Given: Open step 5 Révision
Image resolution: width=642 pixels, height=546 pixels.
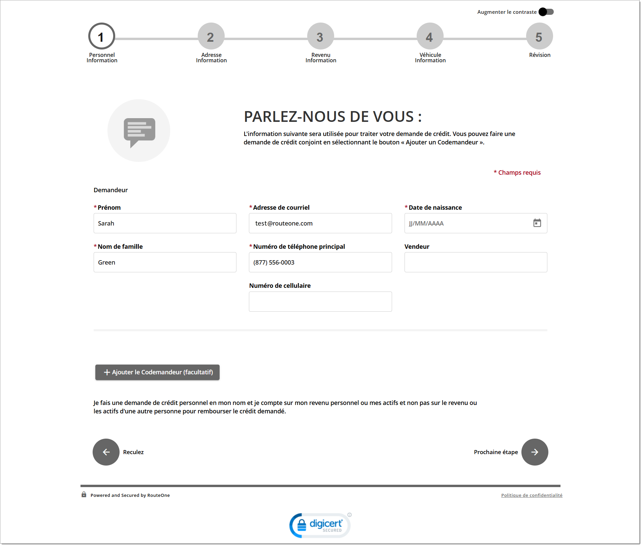Looking at the screenshot, I should tap(540, 36).
